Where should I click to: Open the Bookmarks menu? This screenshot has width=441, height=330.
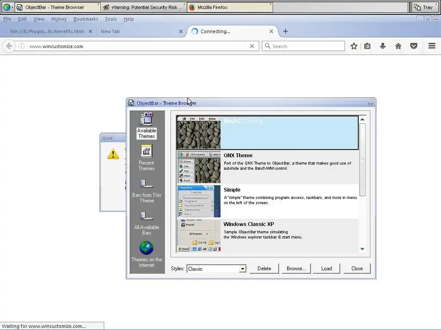[86, 19]
